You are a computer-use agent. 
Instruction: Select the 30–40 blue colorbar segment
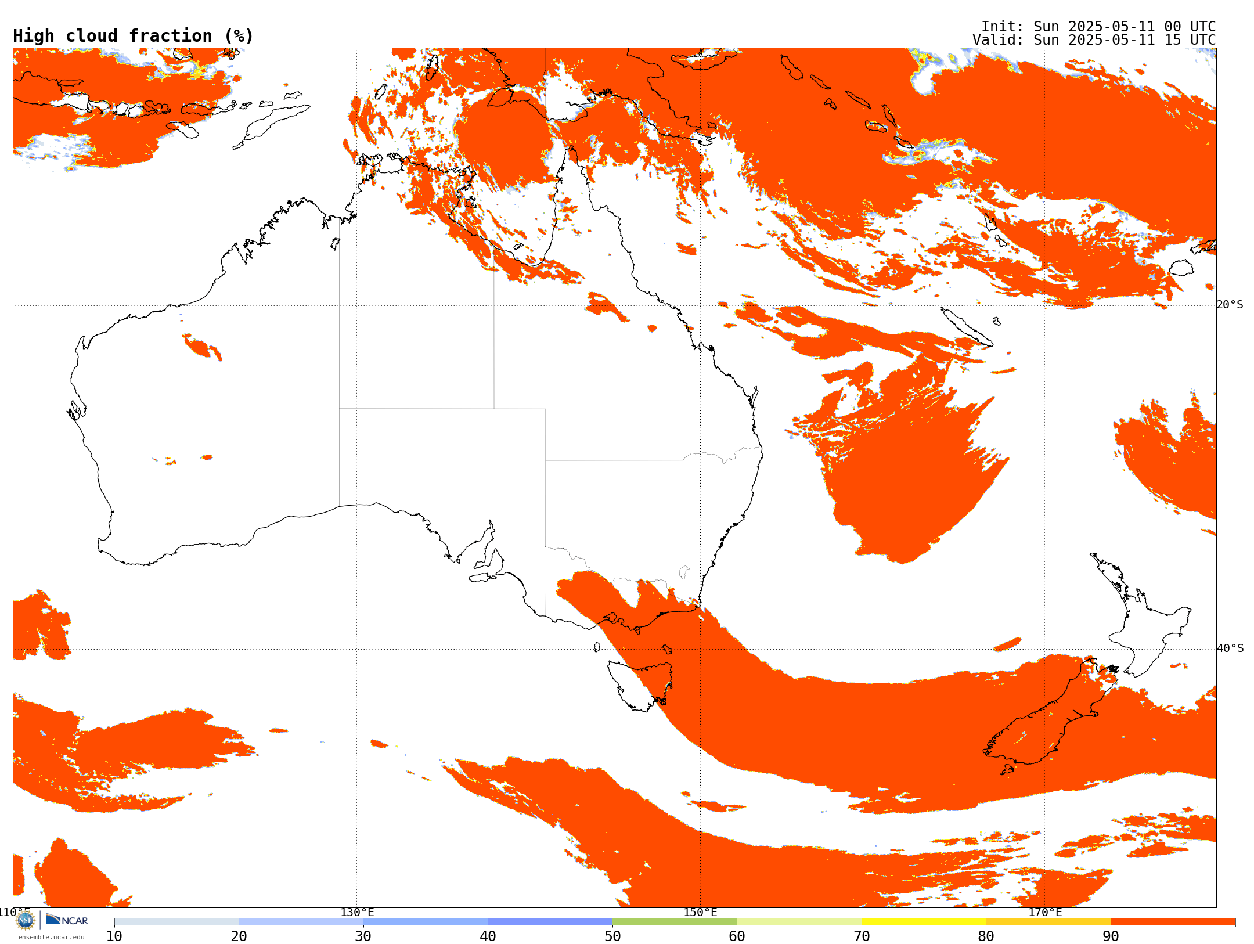click(x=426, y=922)
